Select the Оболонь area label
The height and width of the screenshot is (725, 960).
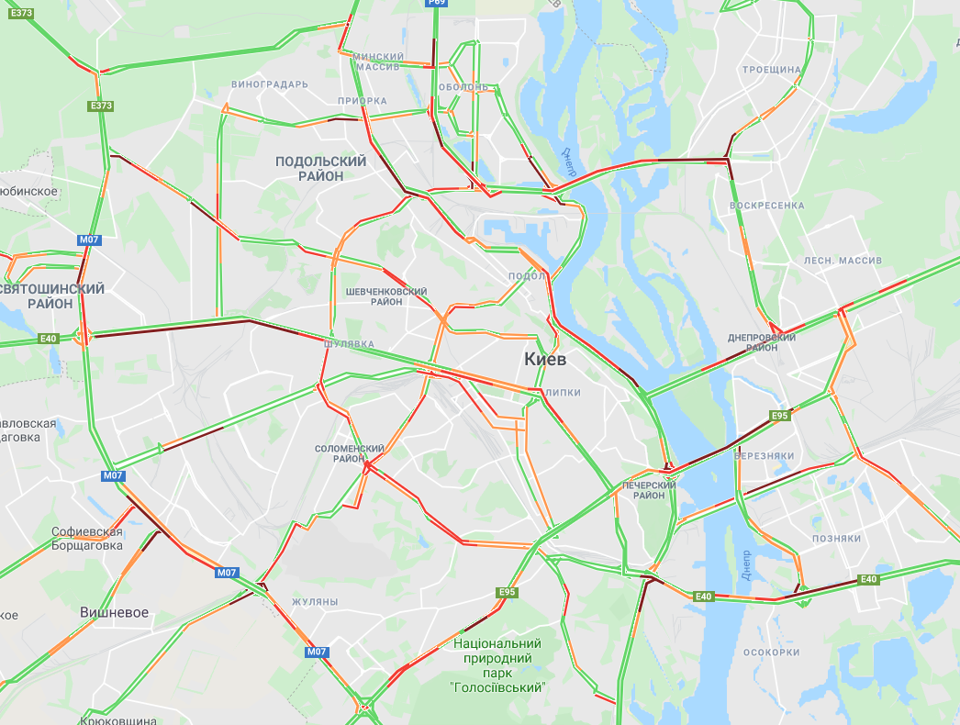point(463,87)
